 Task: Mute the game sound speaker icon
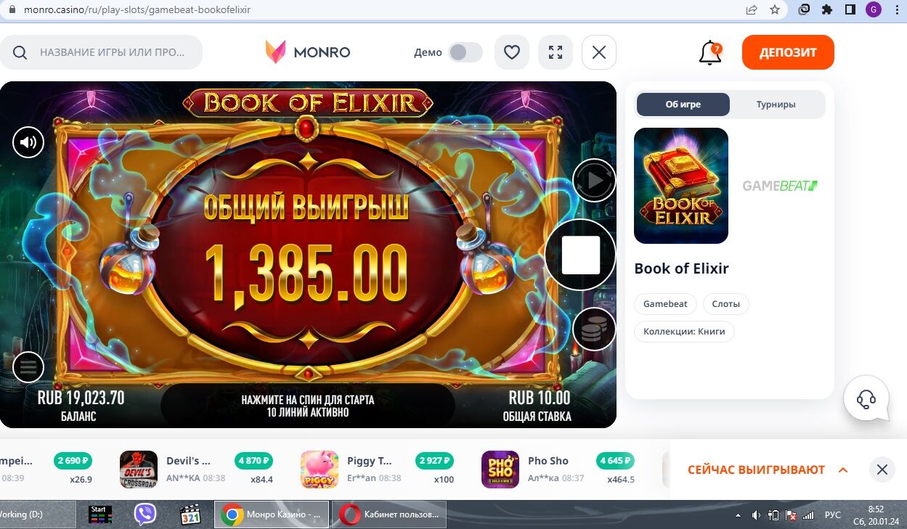(x=28, y=142)
